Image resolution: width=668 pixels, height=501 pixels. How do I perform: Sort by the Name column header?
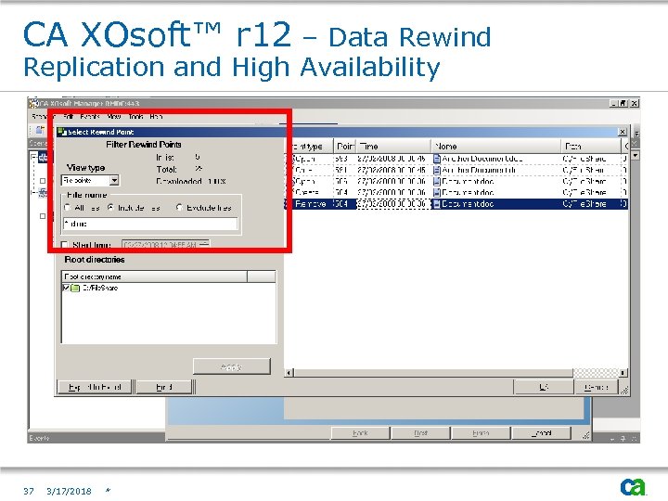pyautogui.click(x=496, y=147)
